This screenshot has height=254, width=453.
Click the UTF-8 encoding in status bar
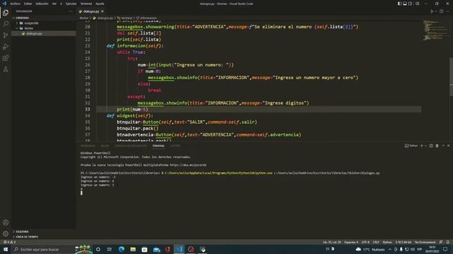tap(365, 242)
